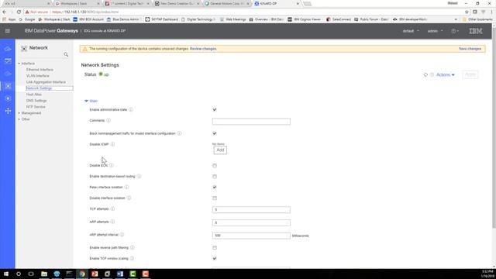The height and width of the screenshot is (279, 496).
Task: Select the active Network sidebar icon
Action: click(8, 86)
